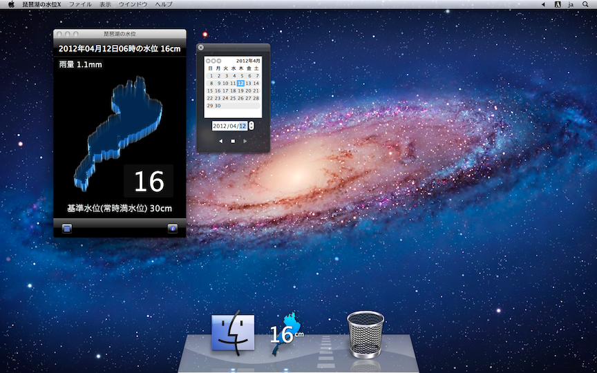Select day 13 in the calendar
This screenshot has width=597, height=373.
[249, 84]
